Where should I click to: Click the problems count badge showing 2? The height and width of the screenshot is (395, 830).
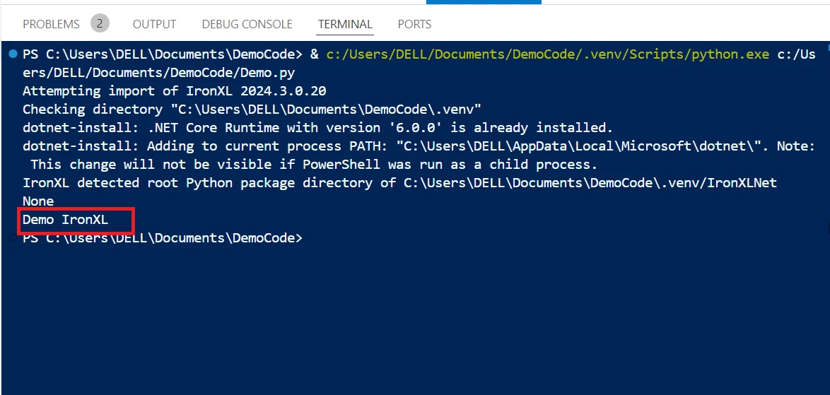click(100, 23)
